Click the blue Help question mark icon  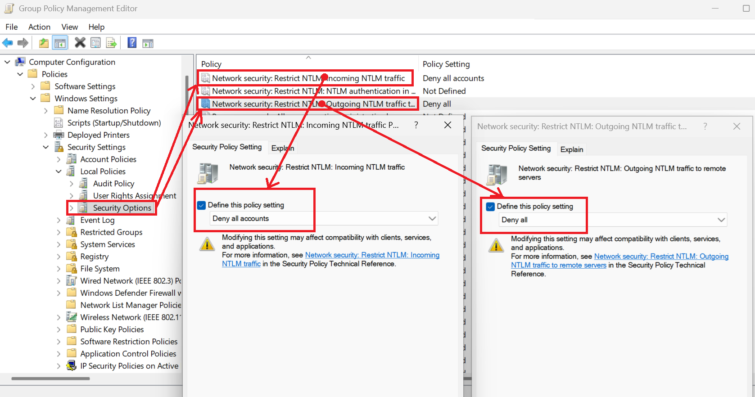132,43
